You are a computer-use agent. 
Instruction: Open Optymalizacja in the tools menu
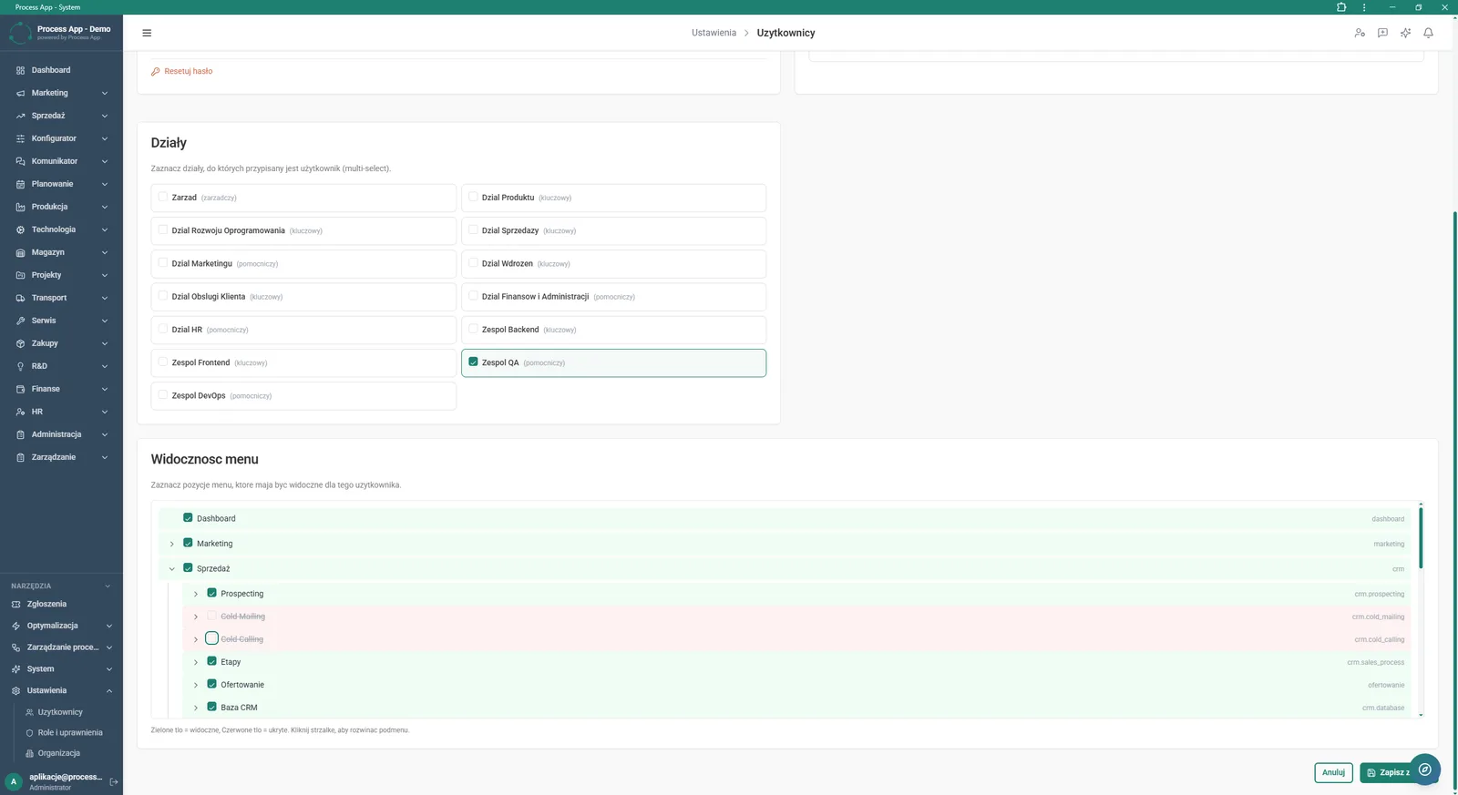(x=52, y=626)
